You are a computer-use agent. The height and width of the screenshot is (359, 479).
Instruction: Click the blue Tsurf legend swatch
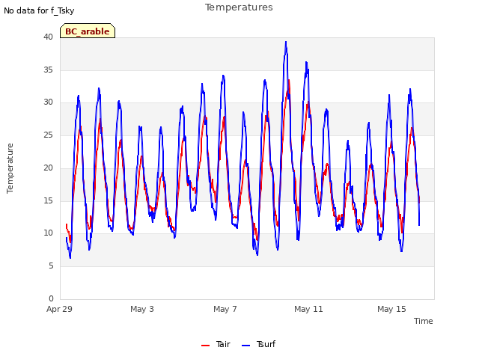(x=245, y=346)
